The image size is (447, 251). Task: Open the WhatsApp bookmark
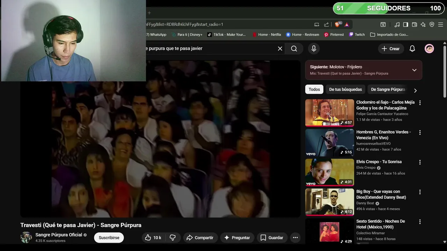(156, 35)
